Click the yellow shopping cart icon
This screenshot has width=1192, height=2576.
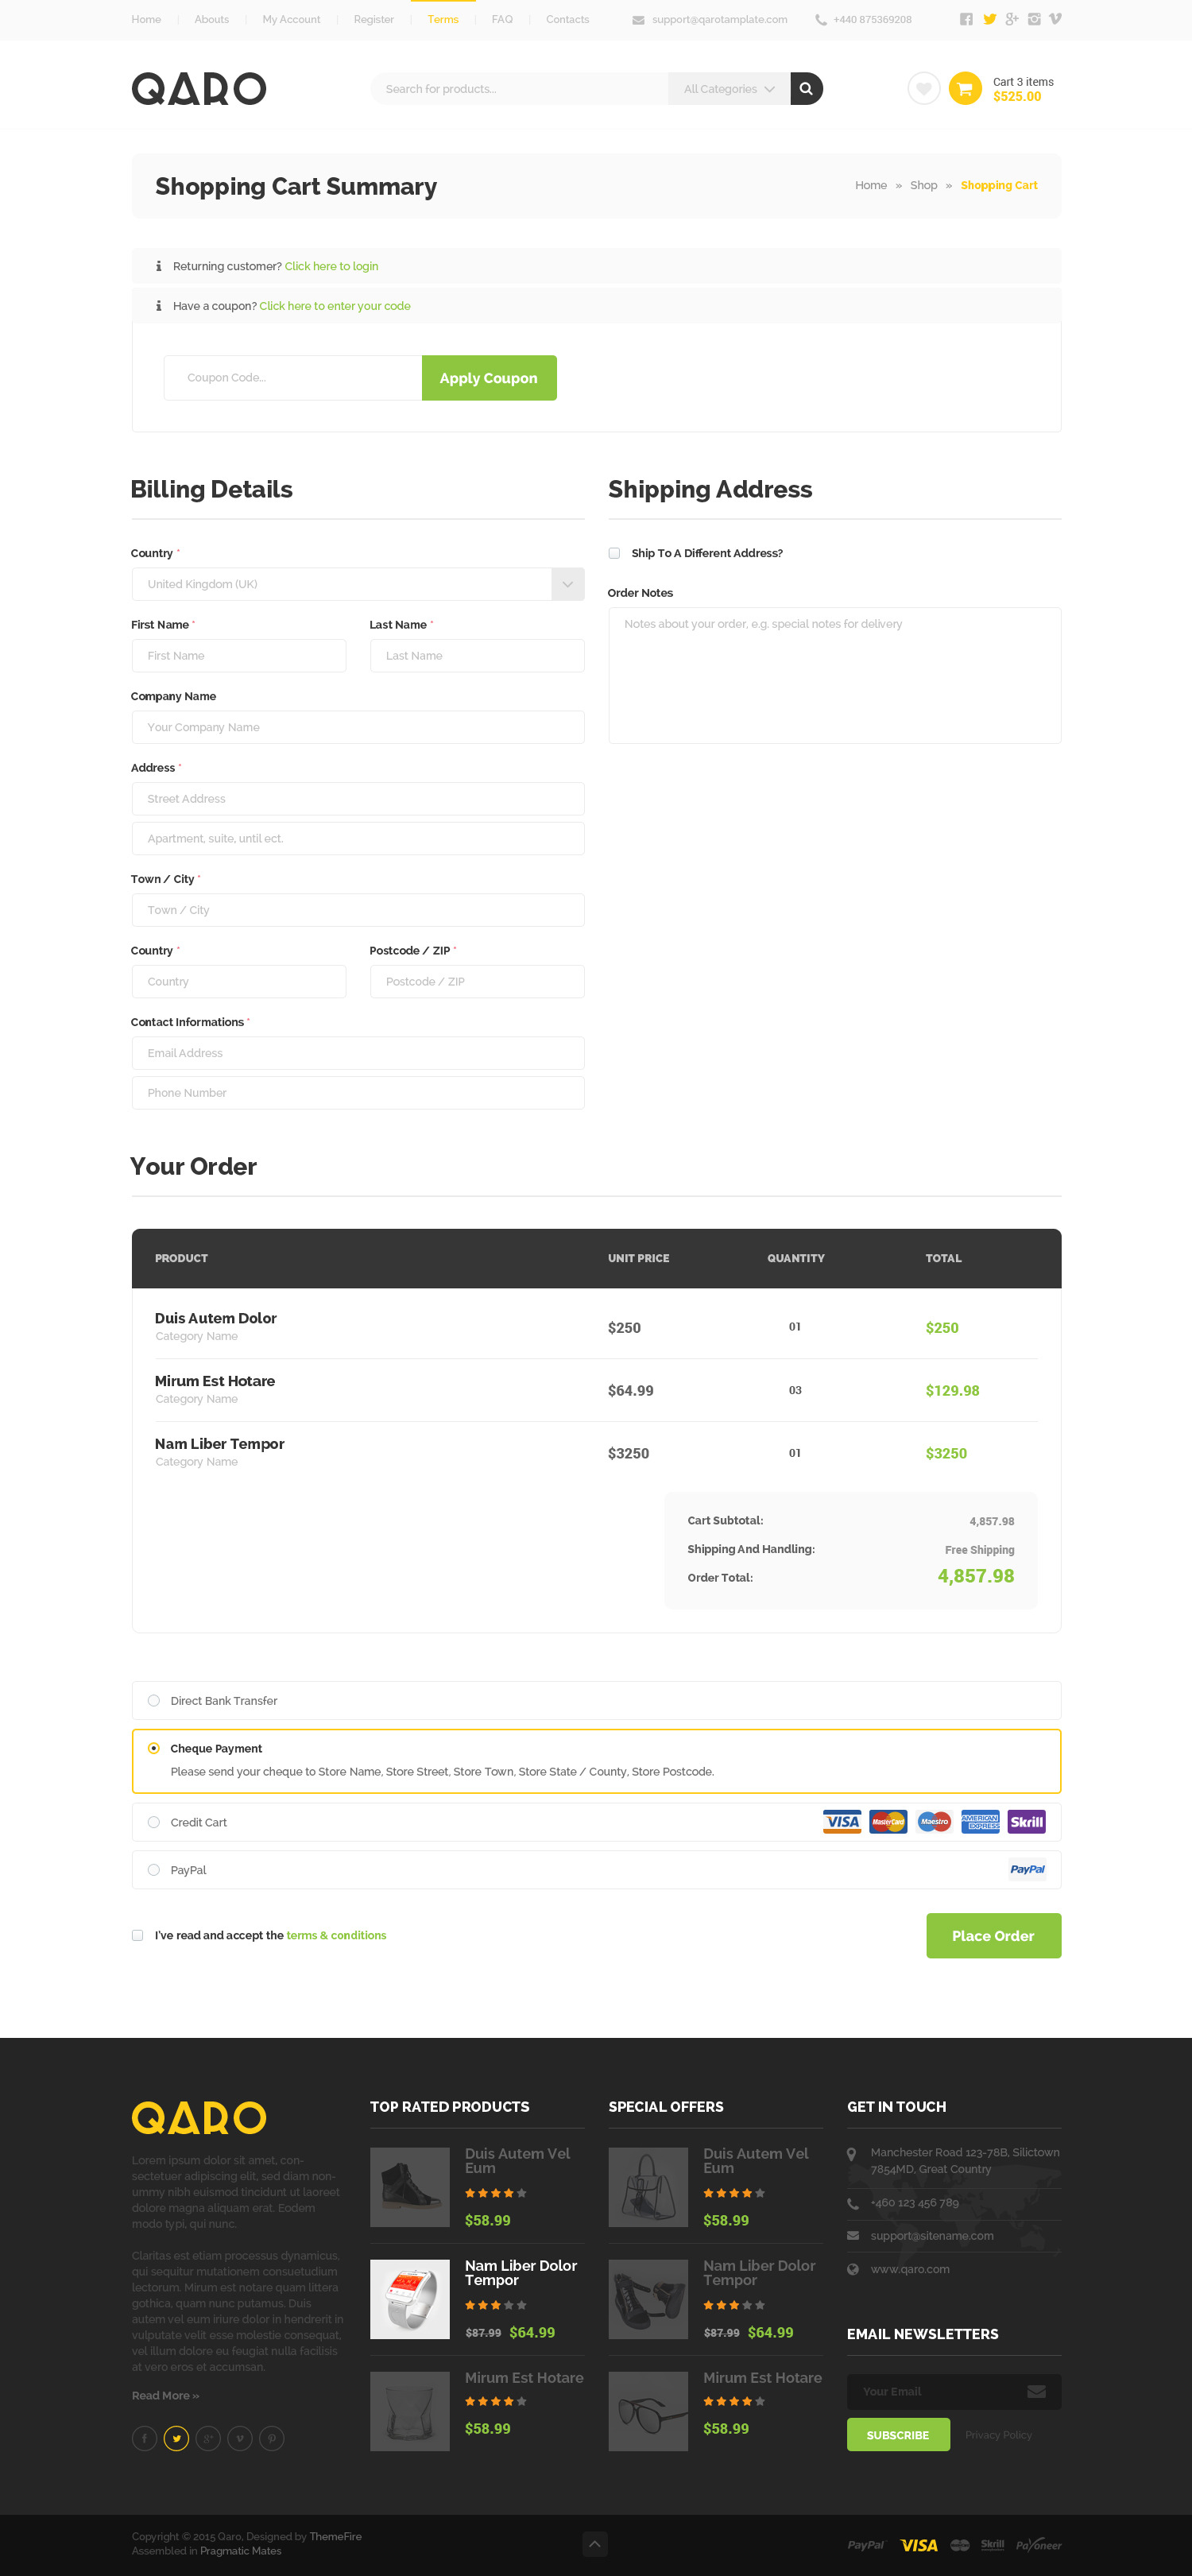coord(965,89)
